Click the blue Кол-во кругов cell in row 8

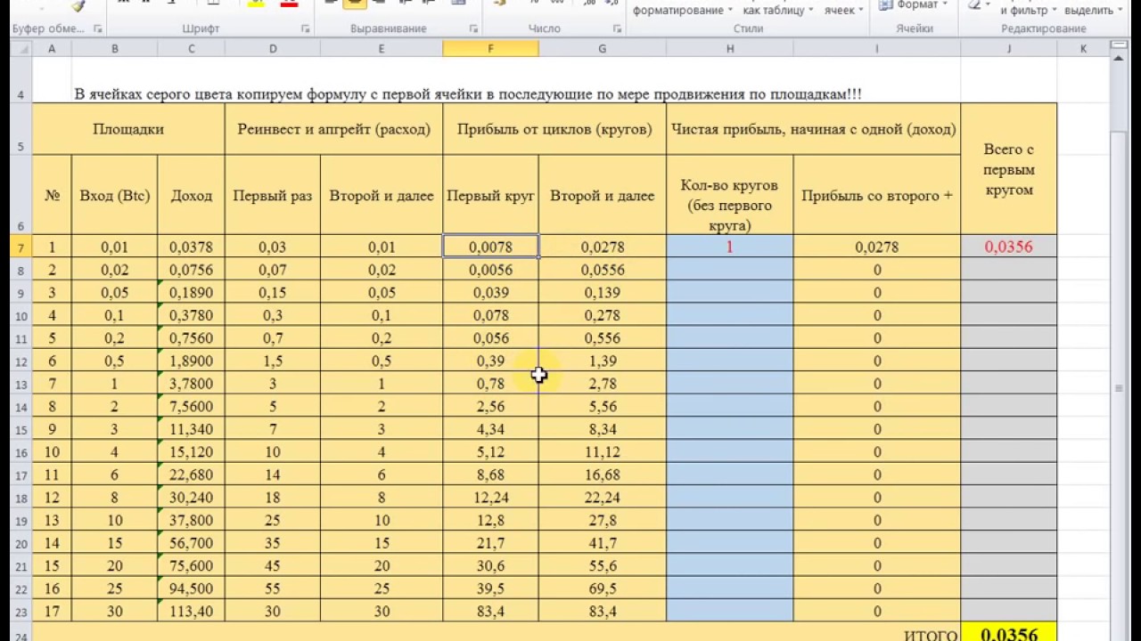[729, 270]
